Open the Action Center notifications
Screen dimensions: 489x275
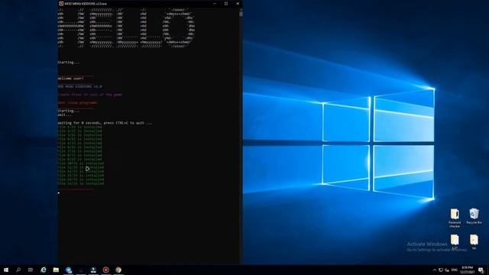[481, 270]
